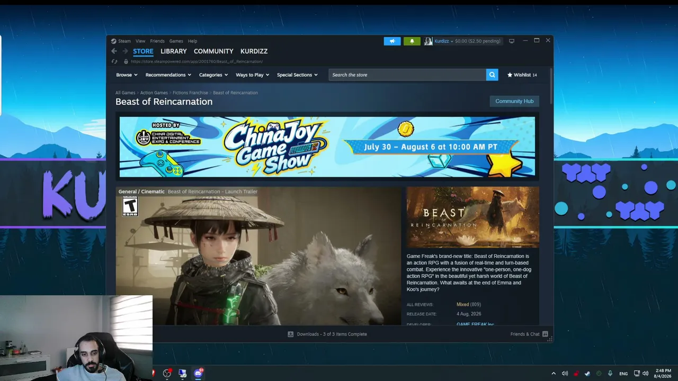
Task: Open the green notifications bell
Action: point(412,41)
